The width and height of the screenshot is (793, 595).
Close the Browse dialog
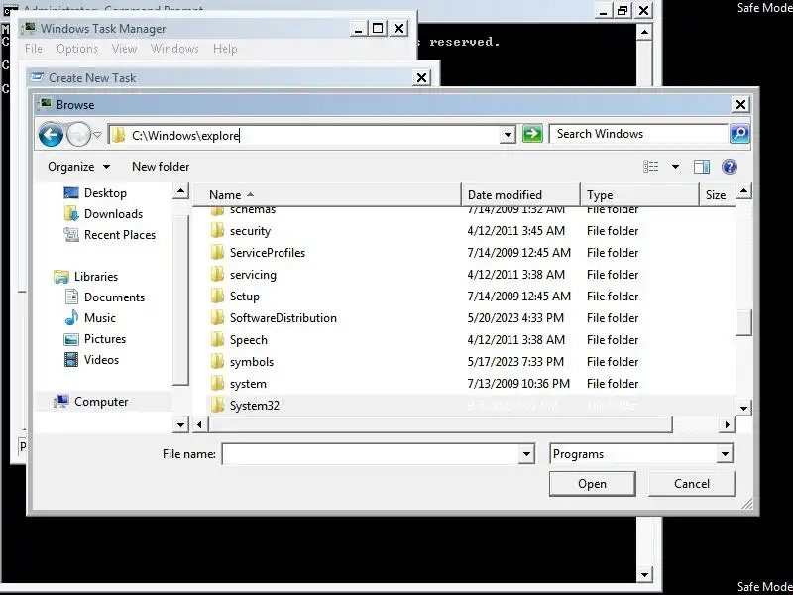click(740, 105)
